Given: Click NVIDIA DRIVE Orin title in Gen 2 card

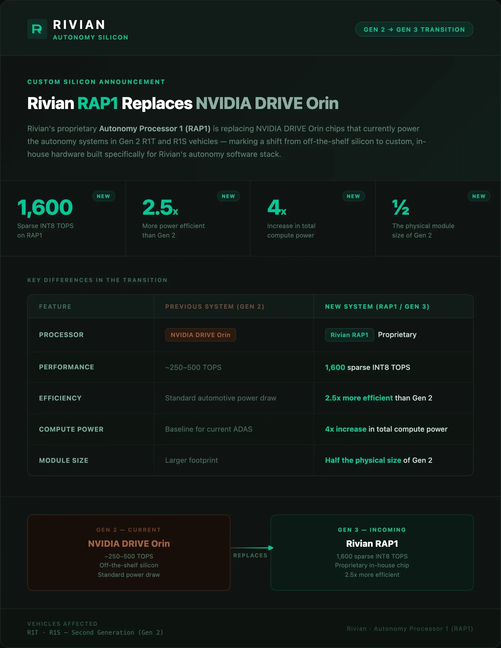Looking at the screenshot, I should [129, 543].
